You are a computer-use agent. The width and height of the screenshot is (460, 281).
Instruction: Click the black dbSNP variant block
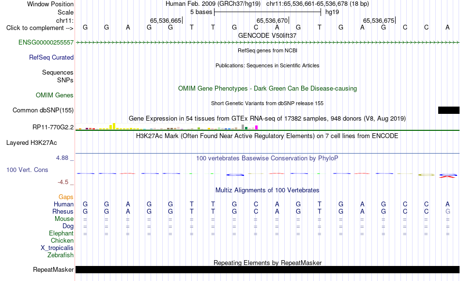point(449,110)
